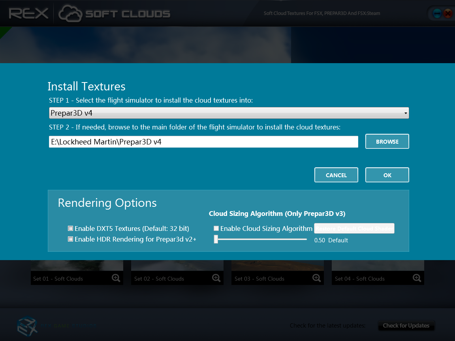Enable HDR Rendering for Prepar3d v2+
The height and width of the screenshot is (341, 455).
point(71,239)
